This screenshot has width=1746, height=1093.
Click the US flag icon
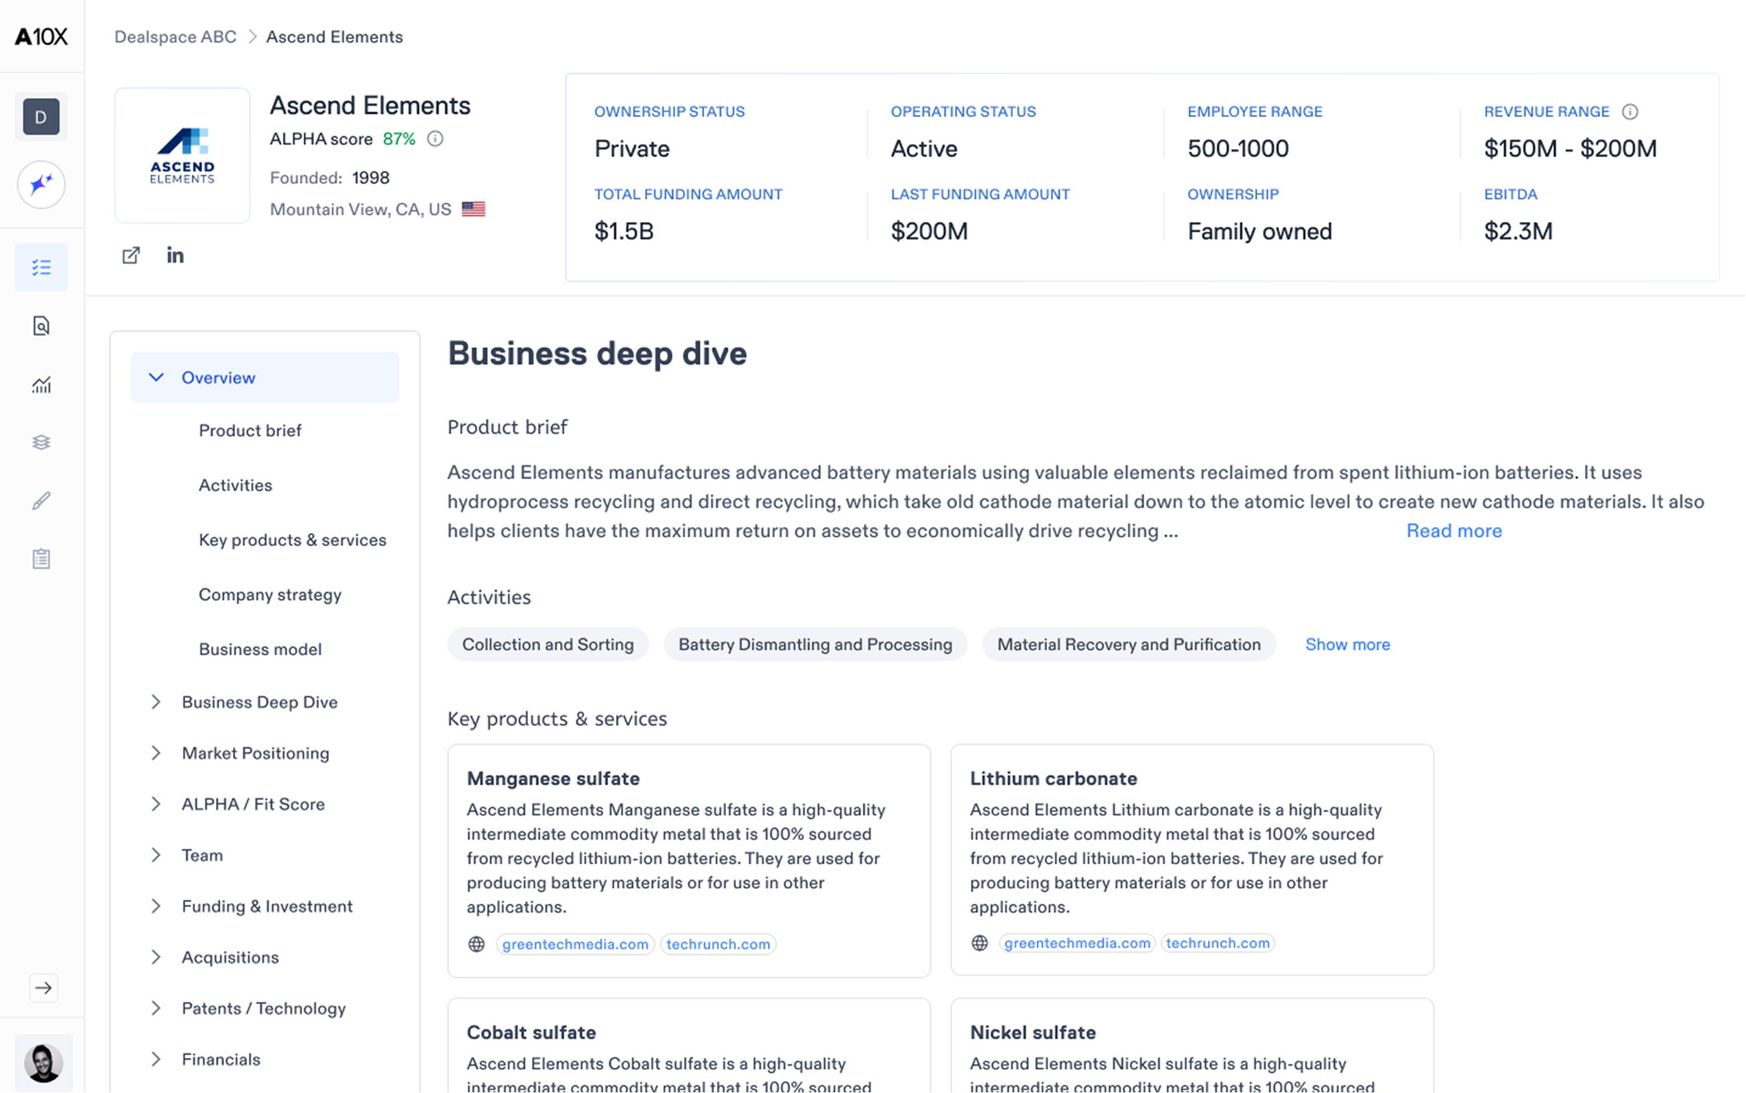474,209
